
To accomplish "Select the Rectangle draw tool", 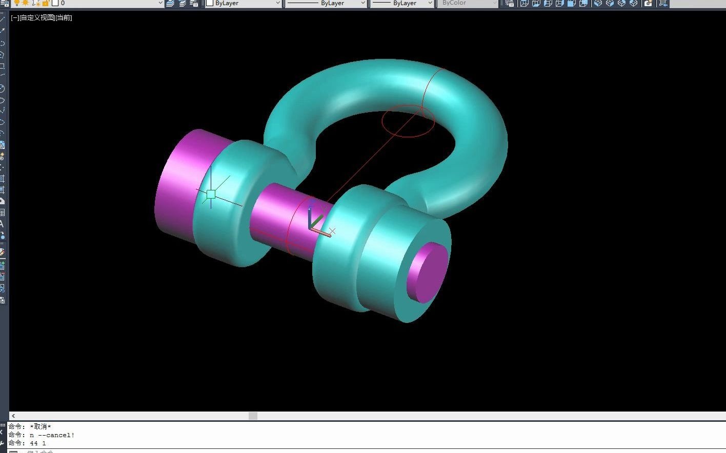I will point(3,66).
